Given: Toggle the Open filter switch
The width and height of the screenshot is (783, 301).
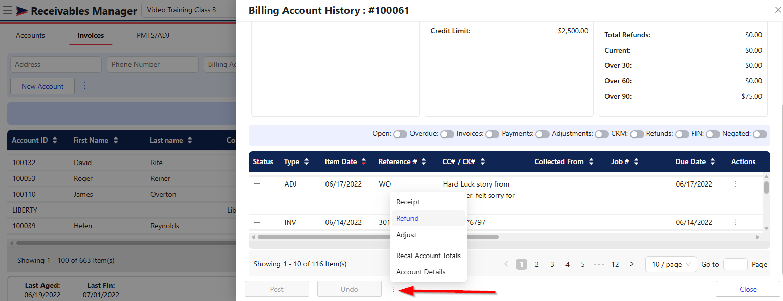Looking at the screenshot, I should tap(400, 134).
